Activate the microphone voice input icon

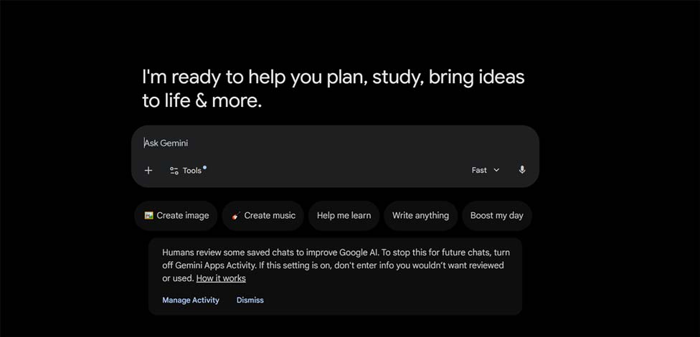pos(522,170)
